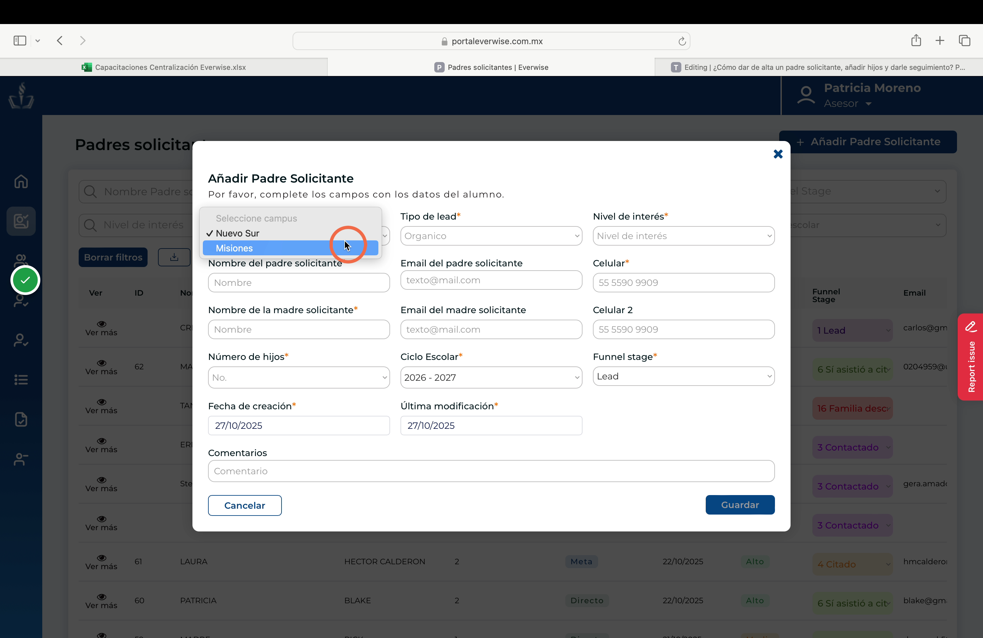Click the Funnel Stage column header

coord(826,296)
